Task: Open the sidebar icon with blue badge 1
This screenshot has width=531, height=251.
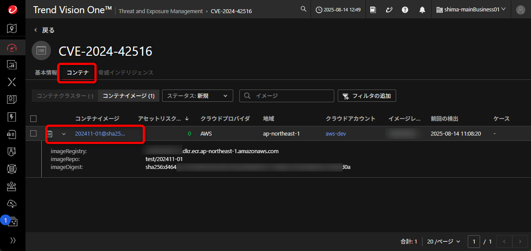Action: click(x=11, y=221)
